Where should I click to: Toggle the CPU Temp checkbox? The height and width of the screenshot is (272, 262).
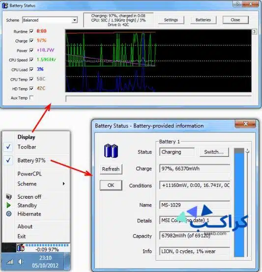point(31,79)
